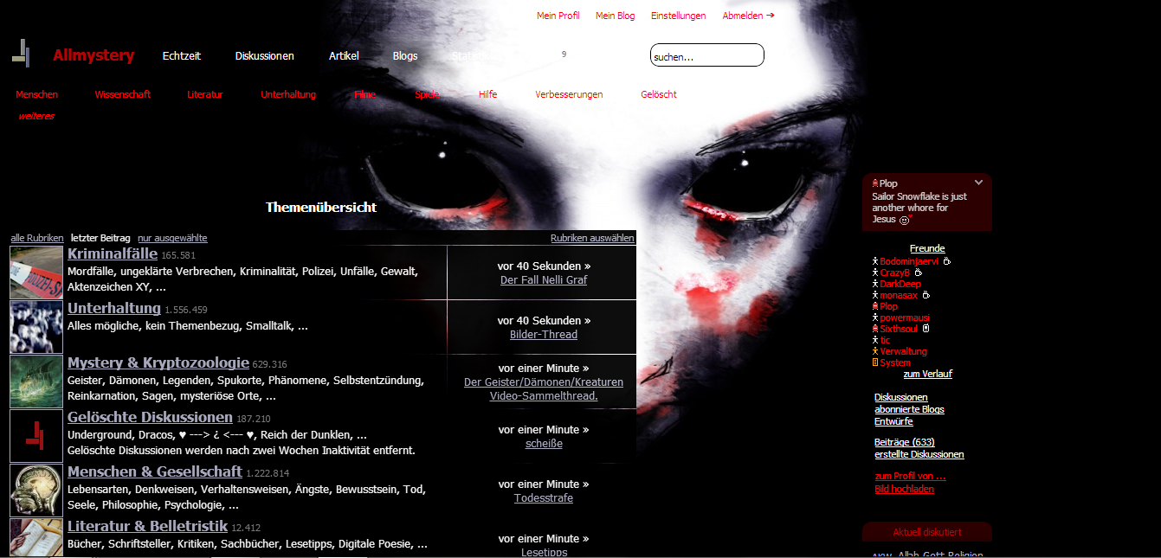Open friend profile 'Bodominjaervi'
Screen dimensions: 1161x558
[910, 261]
